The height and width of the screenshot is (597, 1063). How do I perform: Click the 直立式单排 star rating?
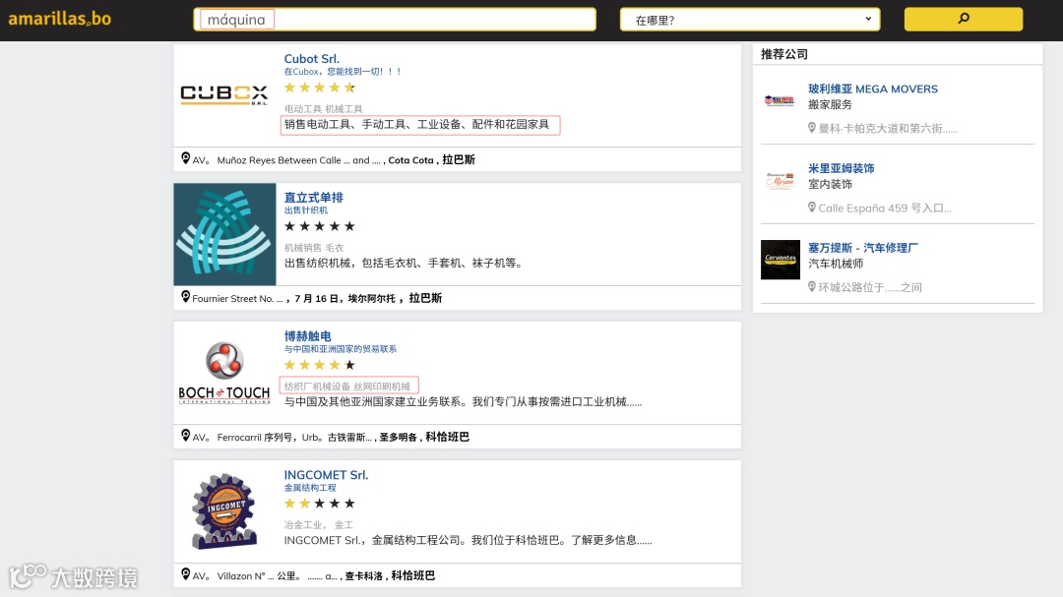(x=319, y=226)
